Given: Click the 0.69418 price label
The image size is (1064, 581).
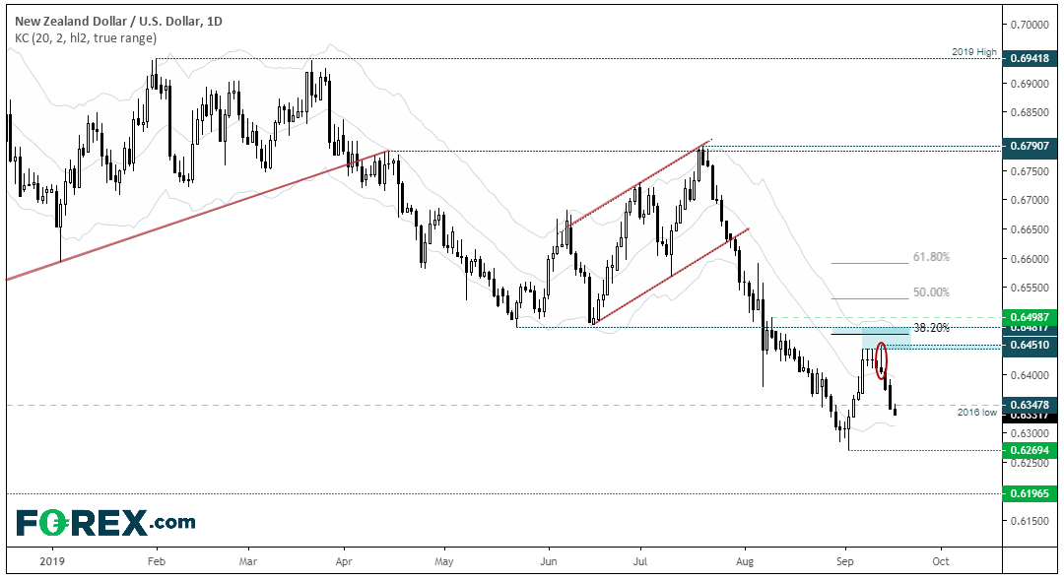Looking at the screenshot, I should point(1030,58).
